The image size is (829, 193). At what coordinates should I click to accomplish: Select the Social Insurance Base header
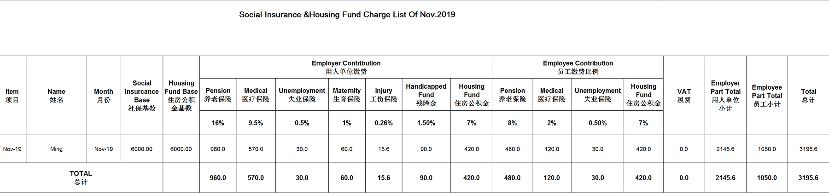pos(142,96)
